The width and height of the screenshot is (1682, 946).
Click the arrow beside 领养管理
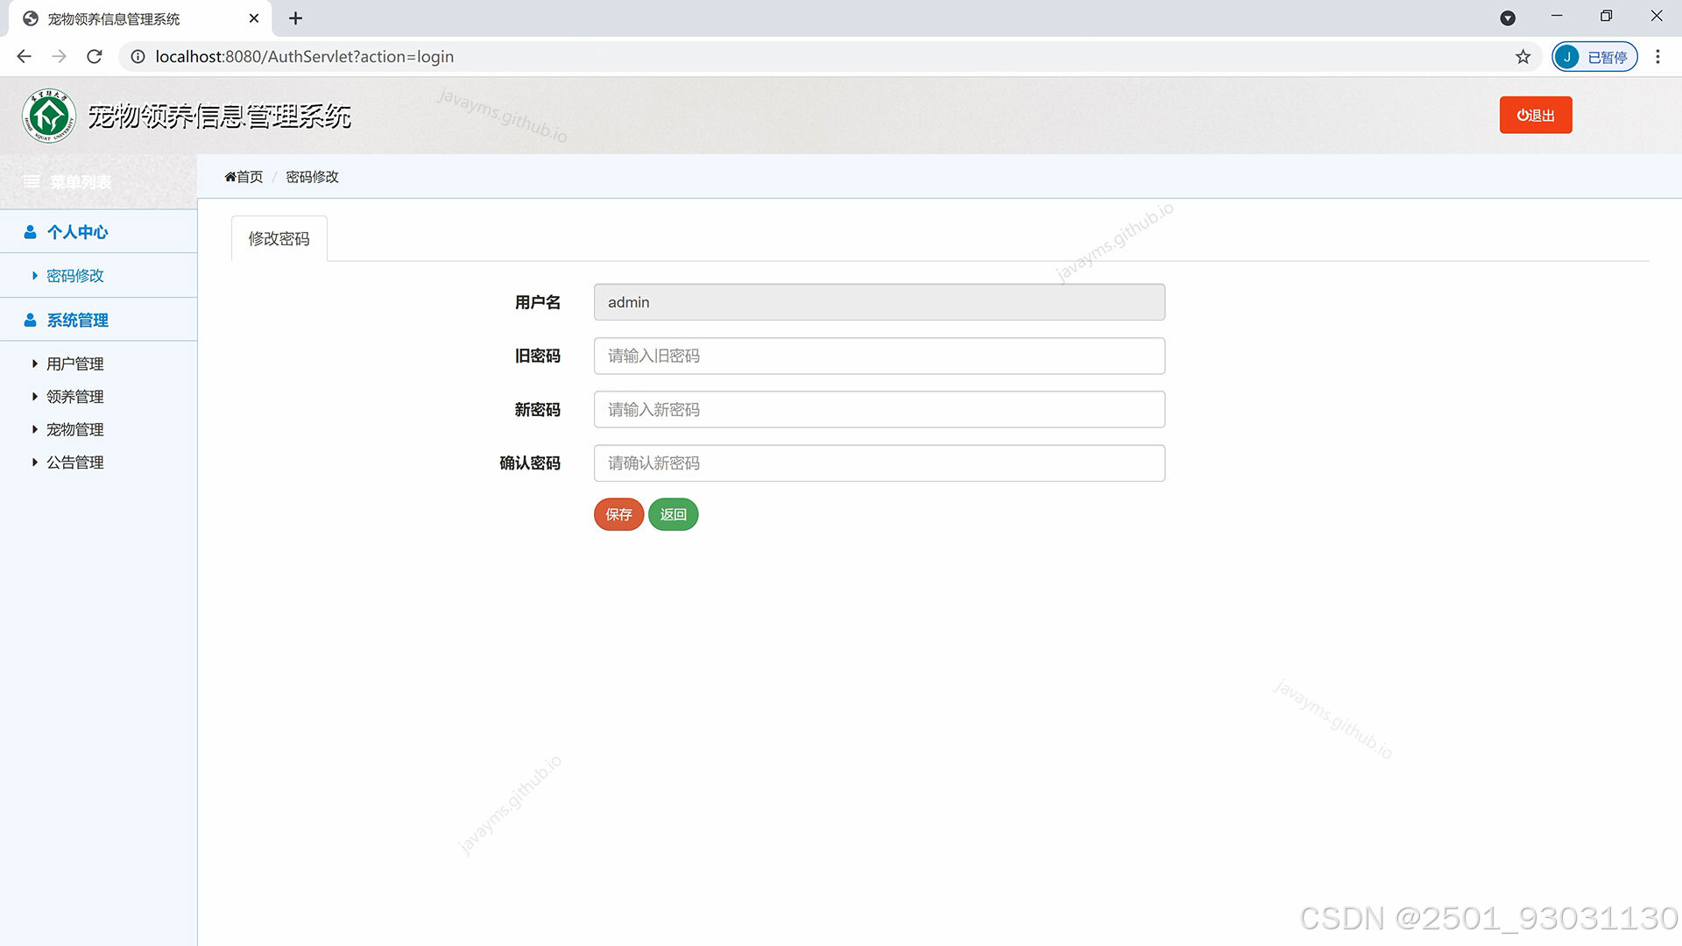coord(34,397)
